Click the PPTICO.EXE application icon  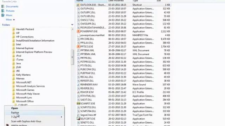78,47
